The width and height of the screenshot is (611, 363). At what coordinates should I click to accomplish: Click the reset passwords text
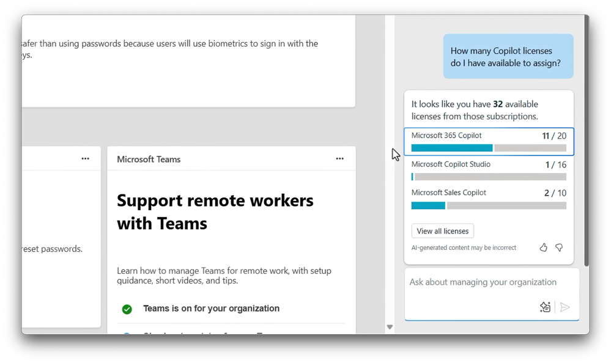[52, 249]
